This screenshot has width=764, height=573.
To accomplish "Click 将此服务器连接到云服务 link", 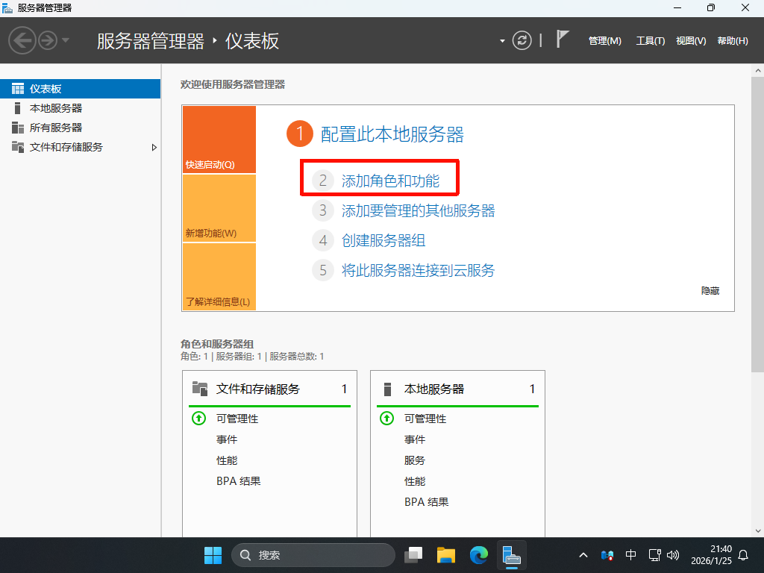I will [418, 270].
